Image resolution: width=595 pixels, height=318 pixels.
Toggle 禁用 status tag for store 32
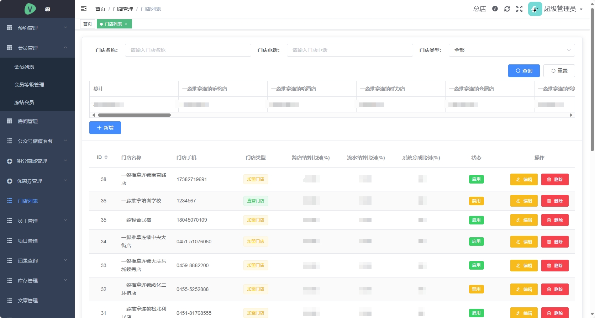pyautogui.click(x=476, y=289)
